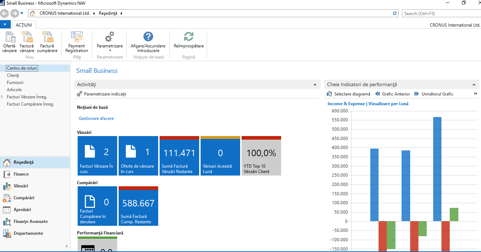Click the Reîmprospătare refresh icon
The width and height of the screenshot is (481, 252).
[x=189, y=37]
